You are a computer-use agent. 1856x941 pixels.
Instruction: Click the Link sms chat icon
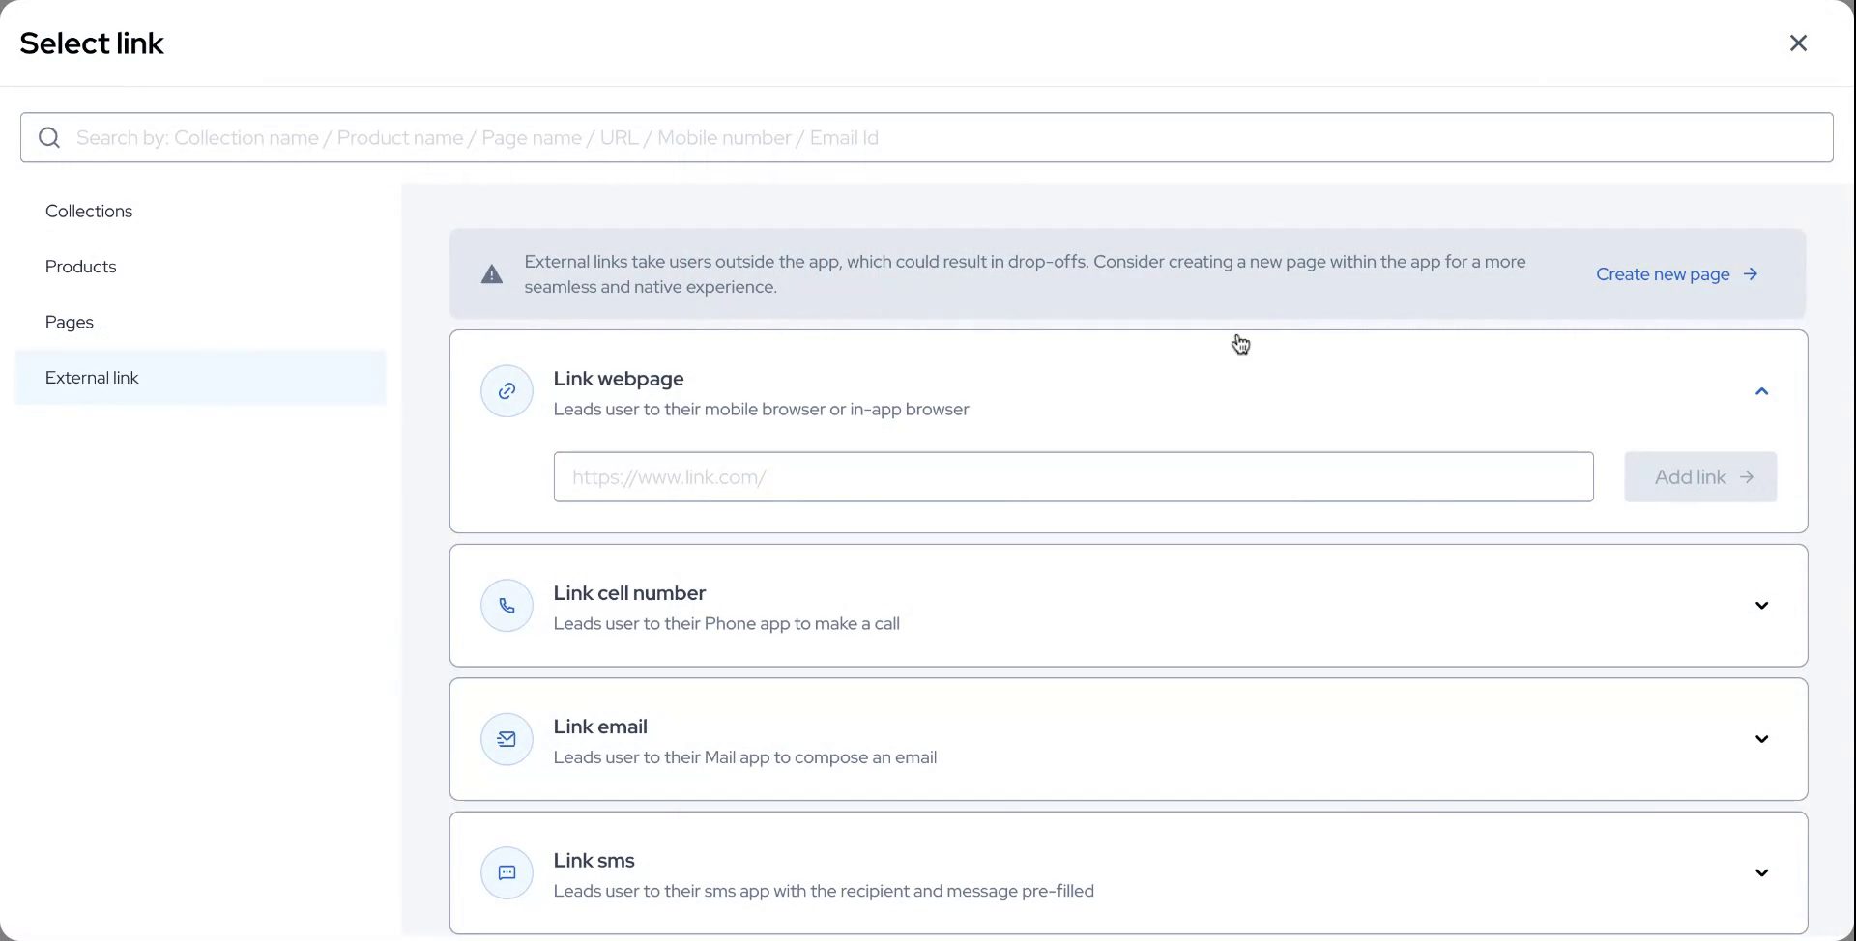click(507, 872)
